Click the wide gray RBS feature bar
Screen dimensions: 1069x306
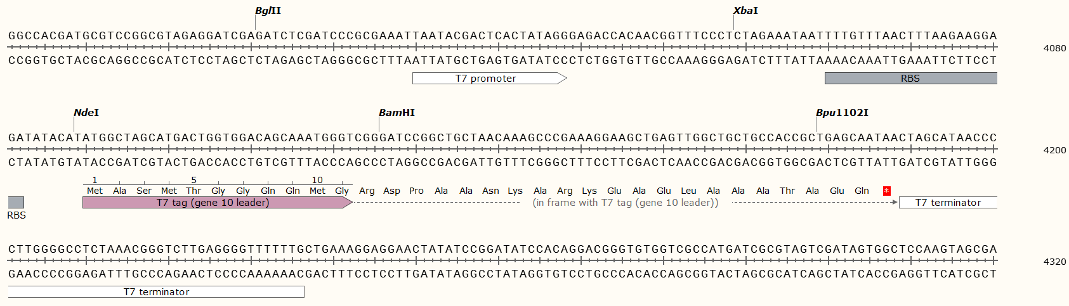click(x=910, y=79)
